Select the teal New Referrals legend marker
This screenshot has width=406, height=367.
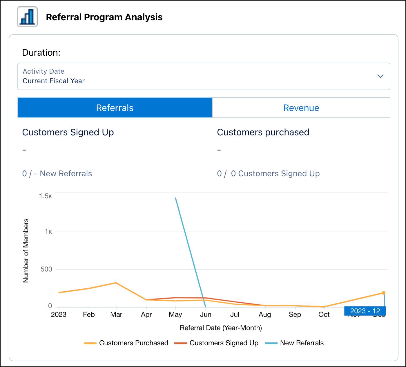pyautogui.click(x=272, y=343)
